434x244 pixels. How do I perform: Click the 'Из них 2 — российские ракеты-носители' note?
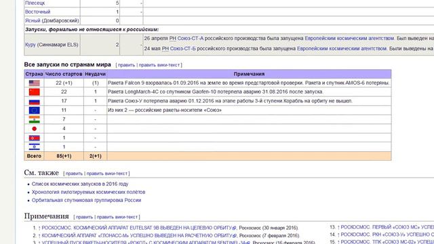165,110
